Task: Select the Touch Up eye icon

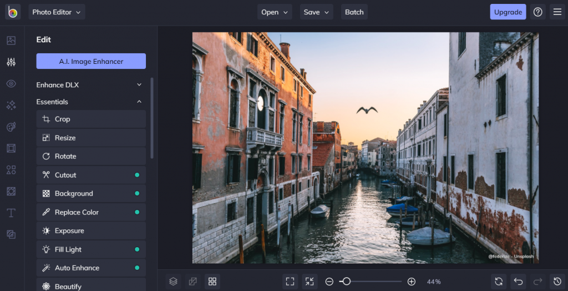Action: click(x=11, y=84)
